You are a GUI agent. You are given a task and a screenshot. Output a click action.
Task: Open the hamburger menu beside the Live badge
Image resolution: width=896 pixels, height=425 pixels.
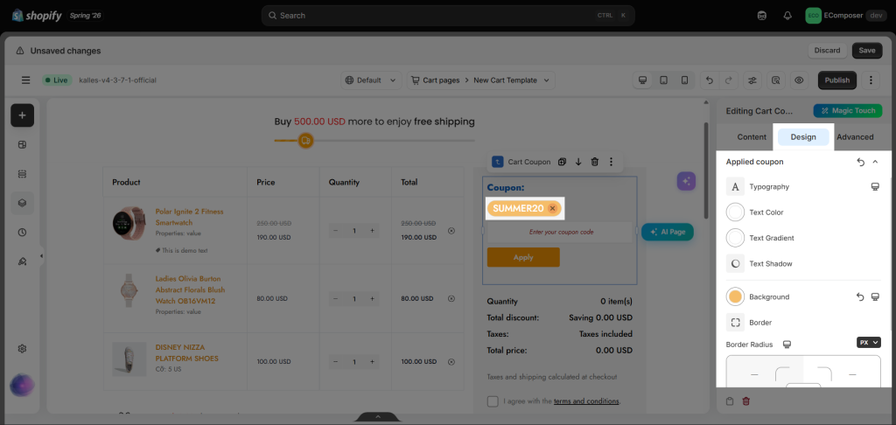pos(25,80)
